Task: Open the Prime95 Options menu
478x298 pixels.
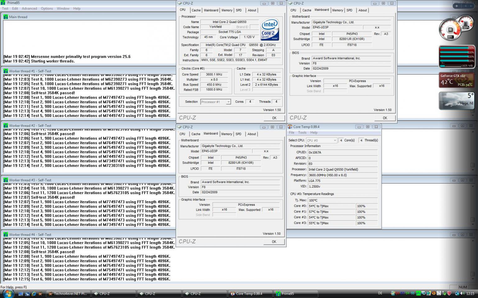Action: (47, 8)
